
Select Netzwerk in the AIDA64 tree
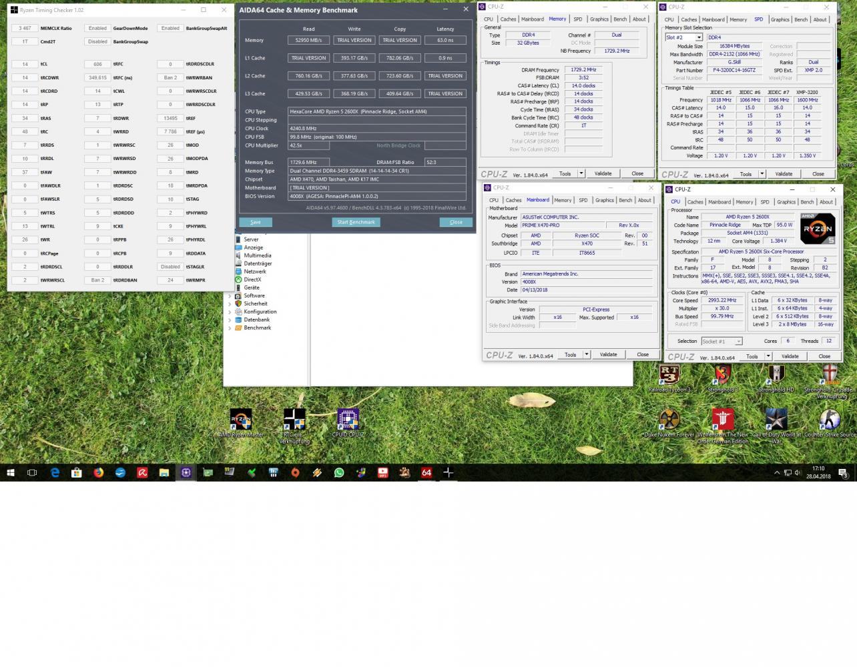click(255, 271)
